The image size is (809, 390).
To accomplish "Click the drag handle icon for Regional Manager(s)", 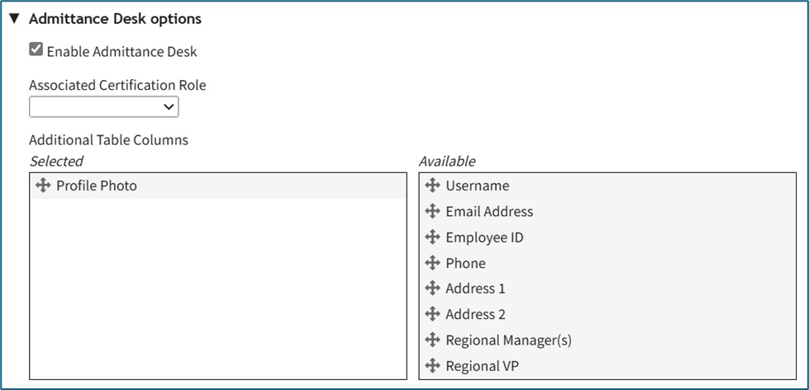I will (x=432, y=340).
